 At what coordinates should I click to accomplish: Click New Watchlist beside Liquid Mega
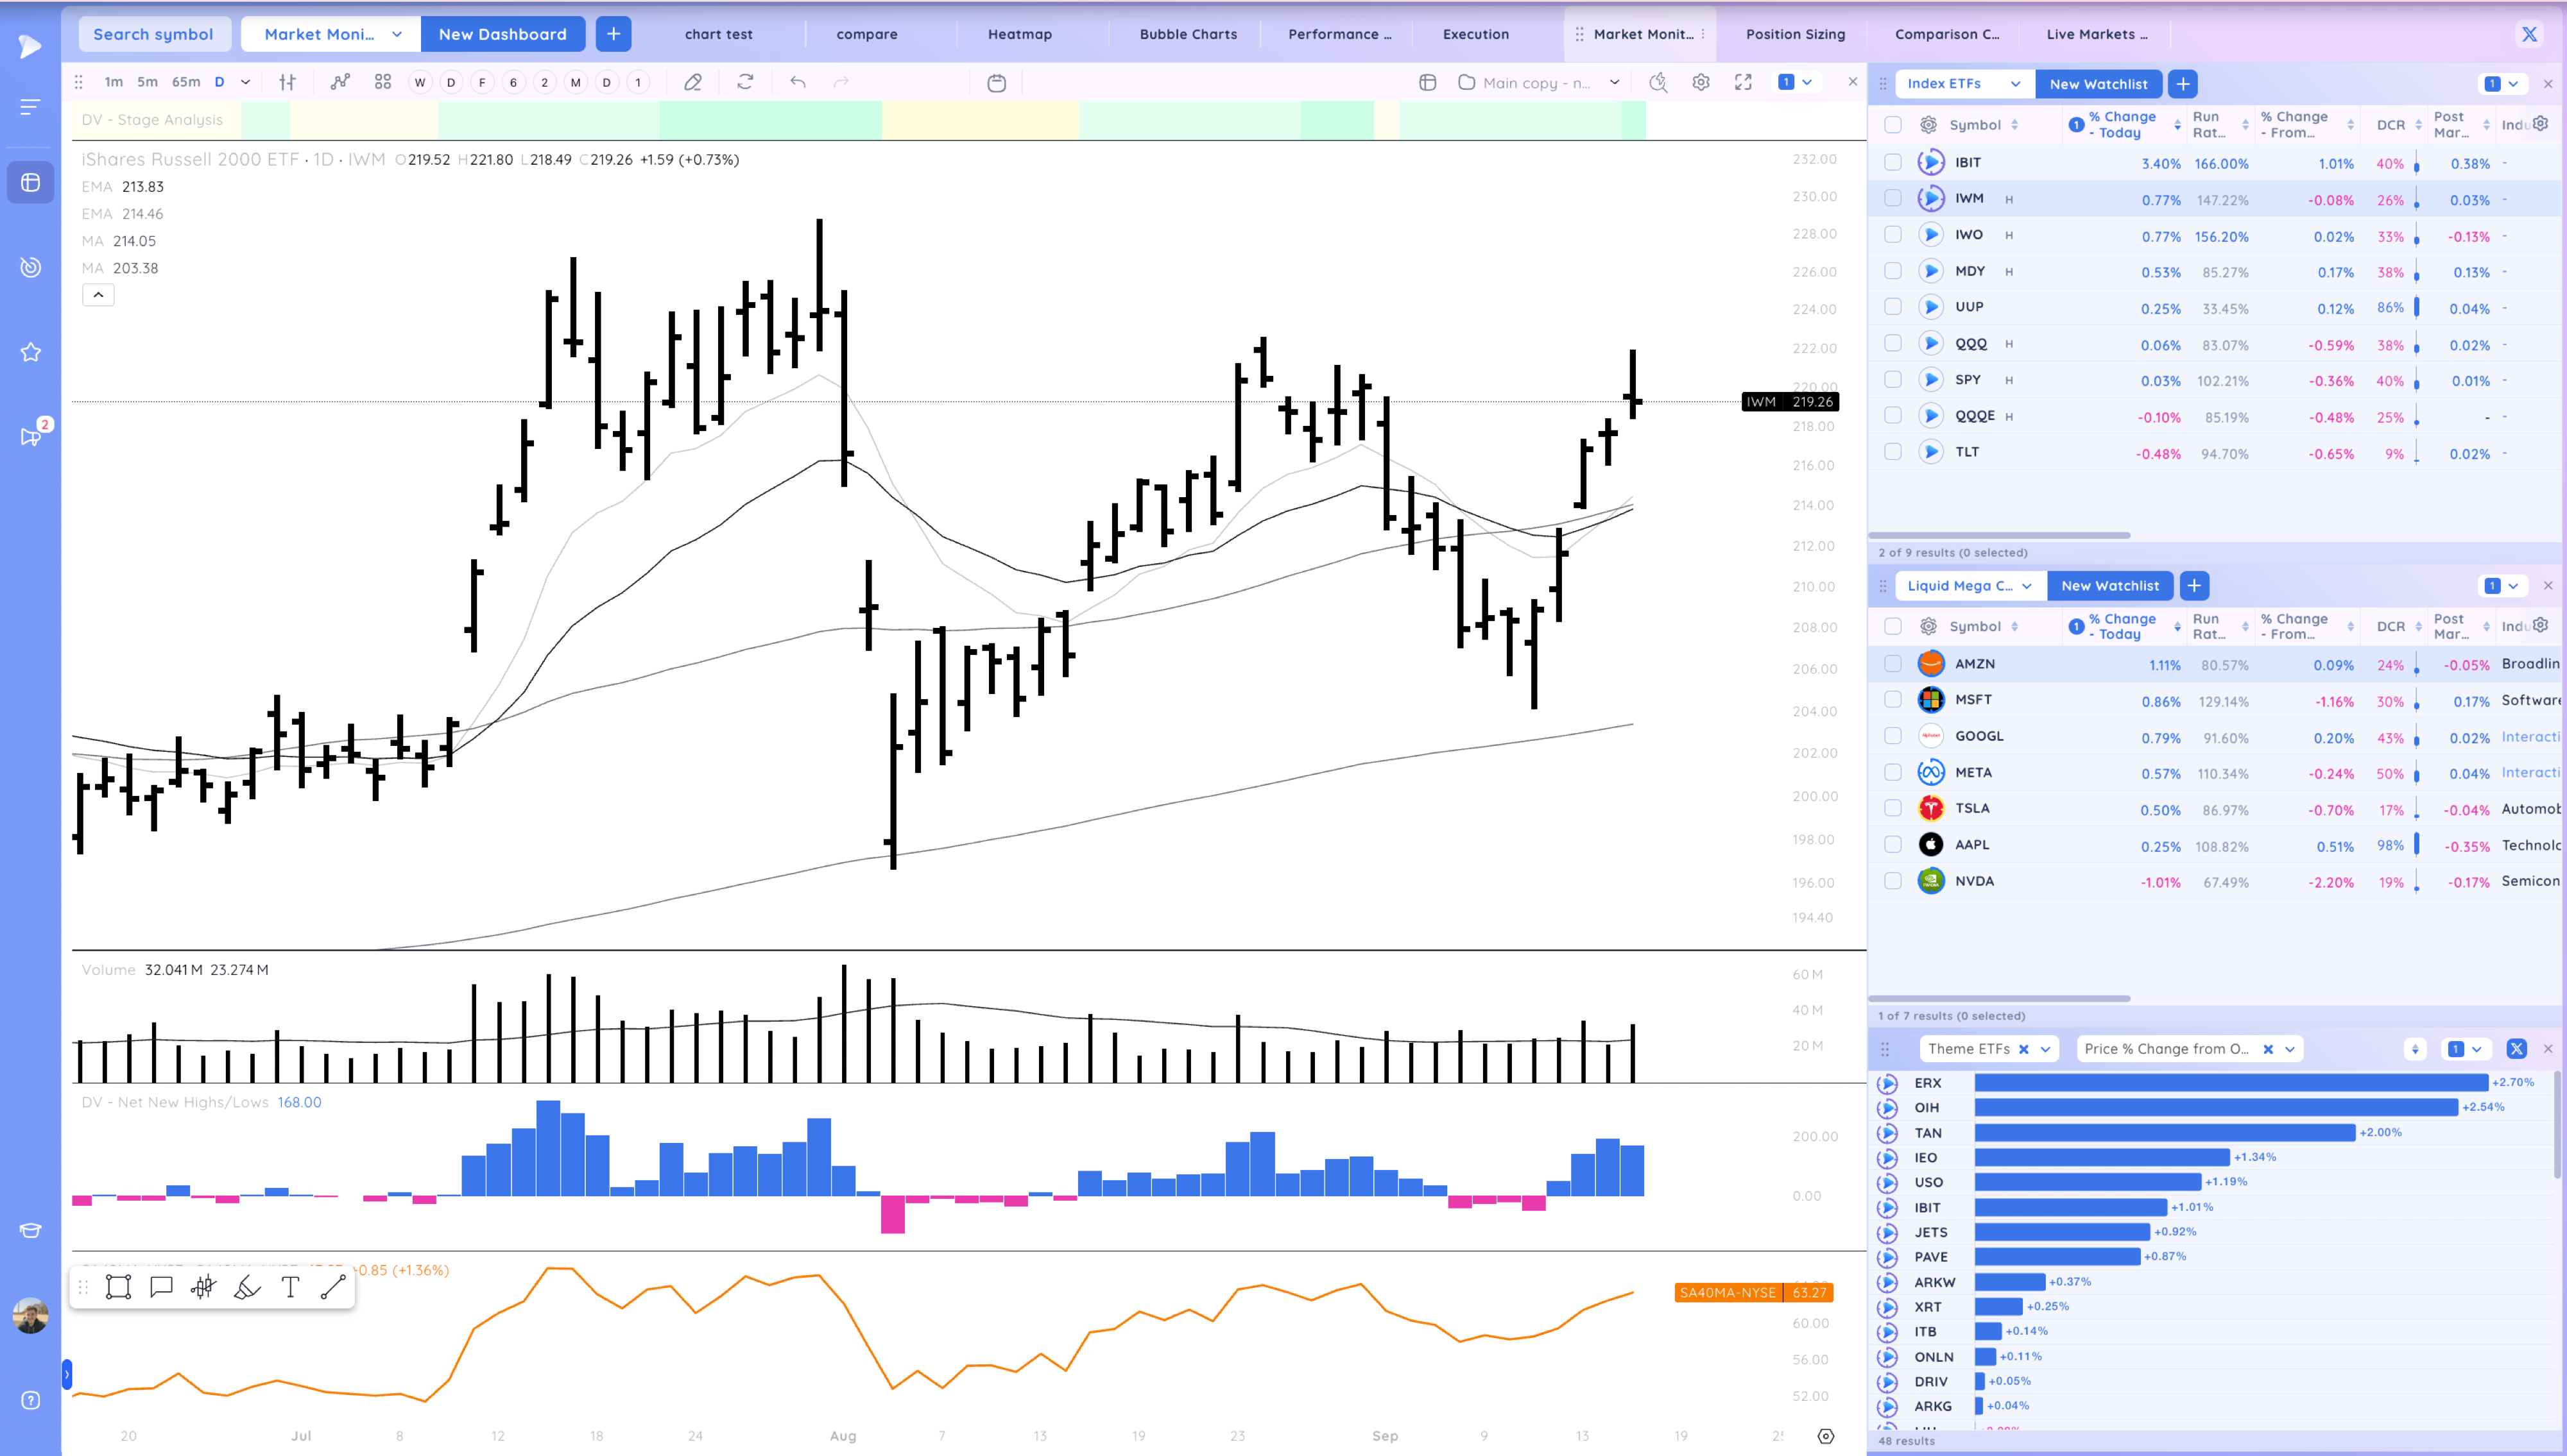tap(2110, 586)
